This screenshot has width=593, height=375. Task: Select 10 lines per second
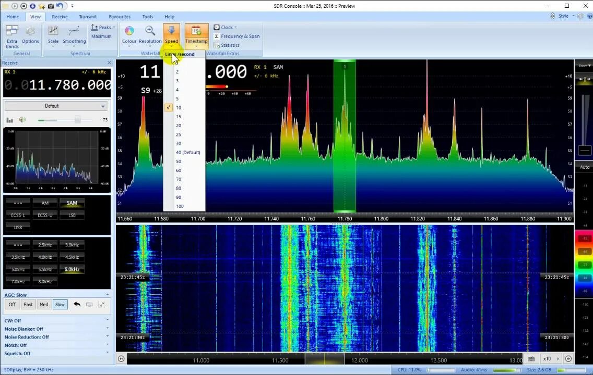[184, 107]
